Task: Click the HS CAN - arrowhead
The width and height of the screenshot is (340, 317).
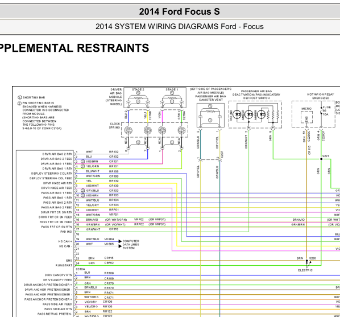Action: 120,246
